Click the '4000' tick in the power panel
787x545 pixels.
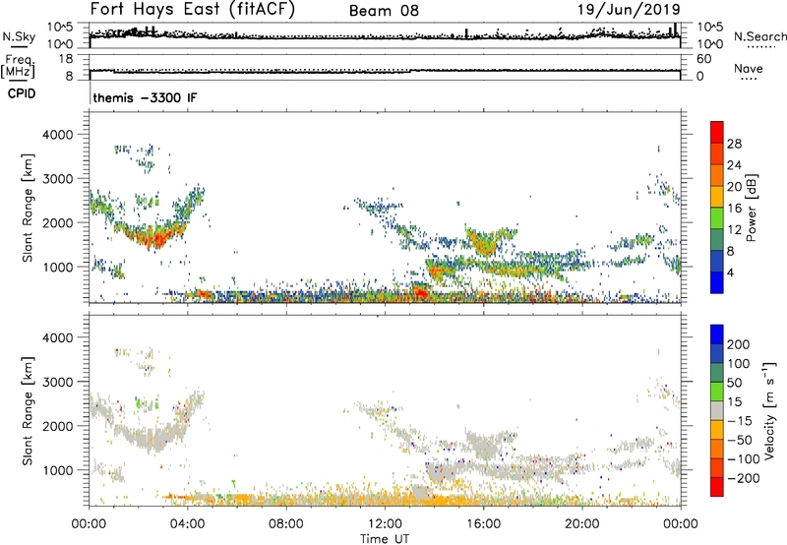pyautogui.click(x=58, y=135)
